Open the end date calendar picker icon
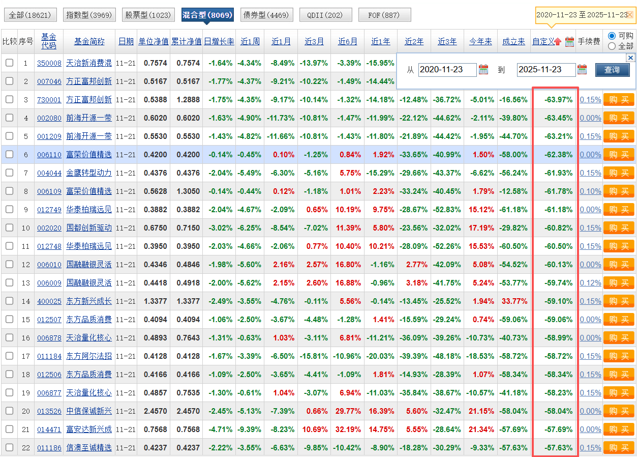 (x=582, y=69)
